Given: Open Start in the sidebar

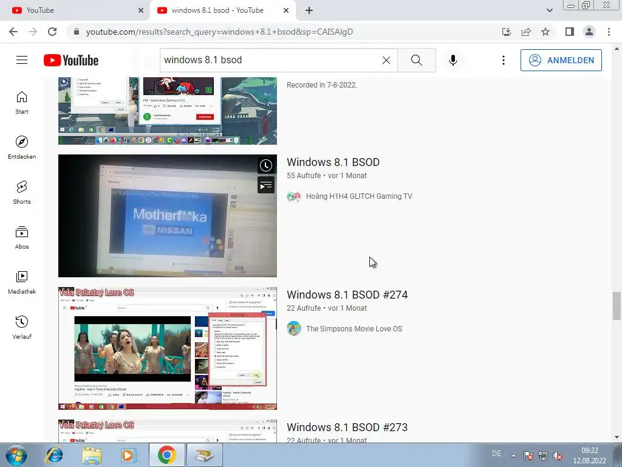Looking at the screenshot, I should tap(22, 103).
